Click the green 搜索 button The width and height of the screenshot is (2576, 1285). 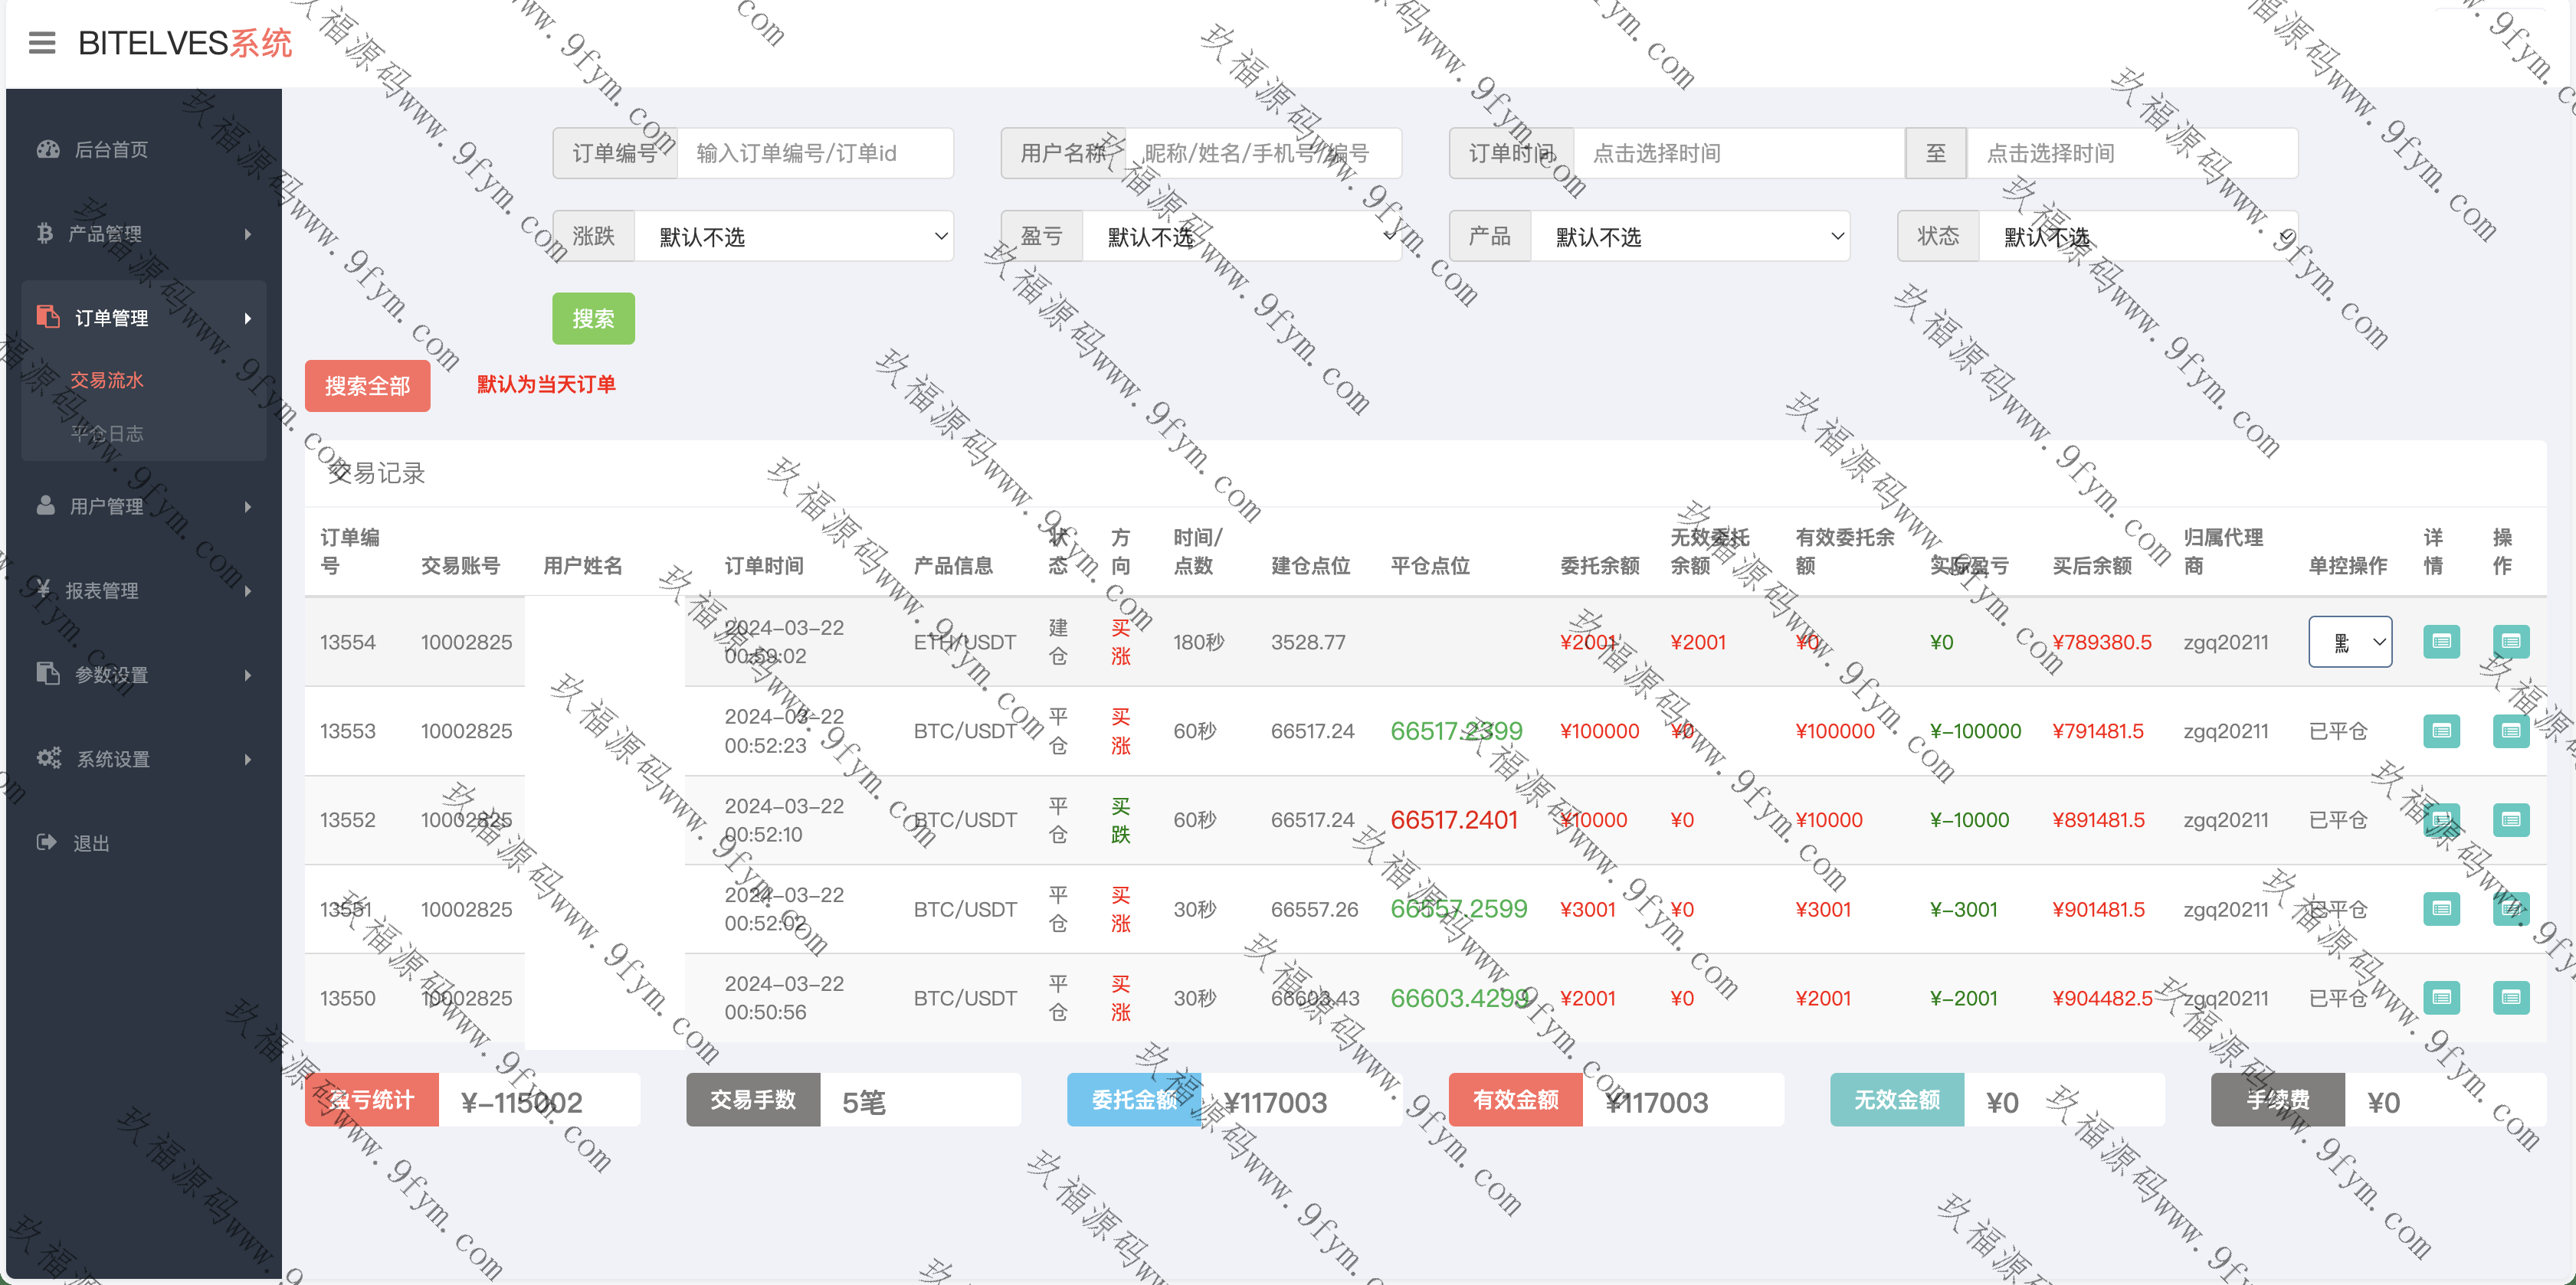click(593, 319)
